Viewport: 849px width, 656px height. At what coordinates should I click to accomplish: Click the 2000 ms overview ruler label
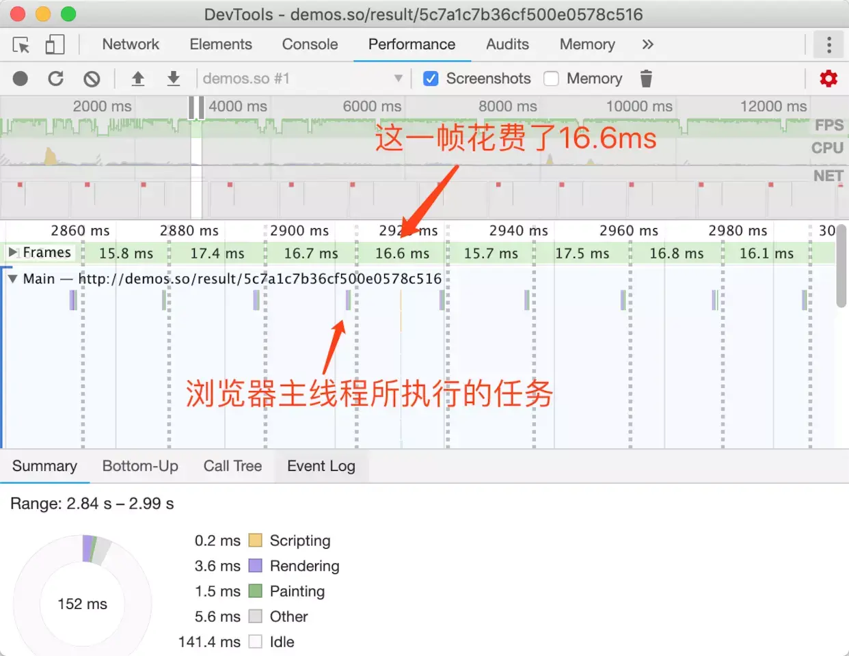coord(102,107)
